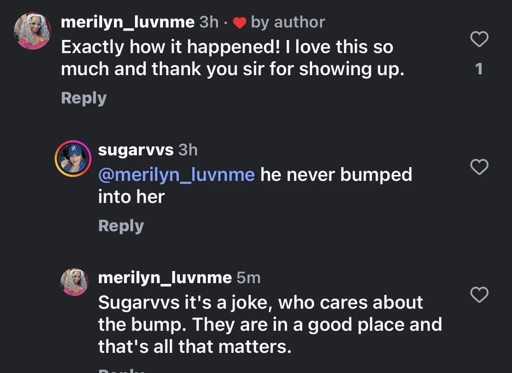Like merilyn_luvnme's "Exactly how it happened" comment

pos(479,39)
